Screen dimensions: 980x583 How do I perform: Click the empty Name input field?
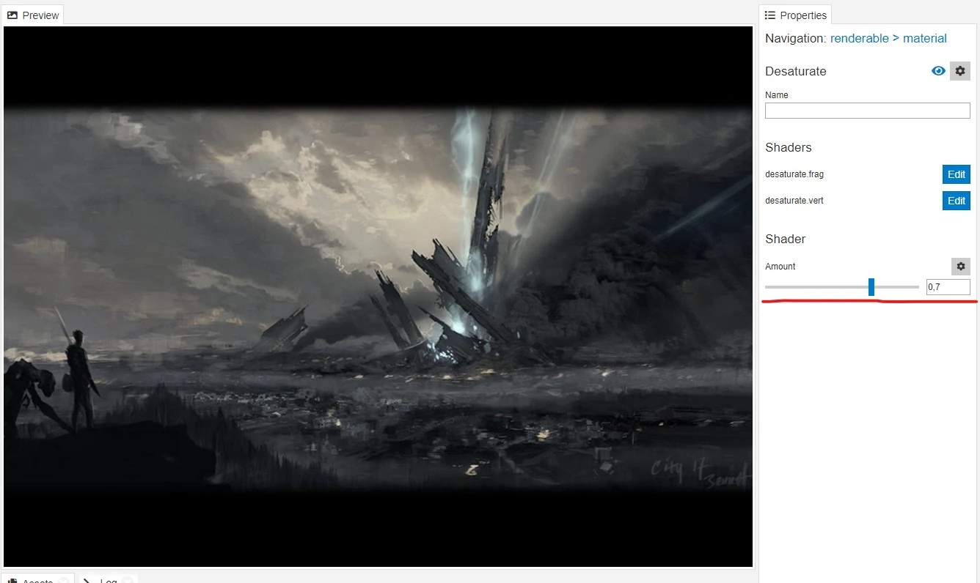[x=867, y=111]
